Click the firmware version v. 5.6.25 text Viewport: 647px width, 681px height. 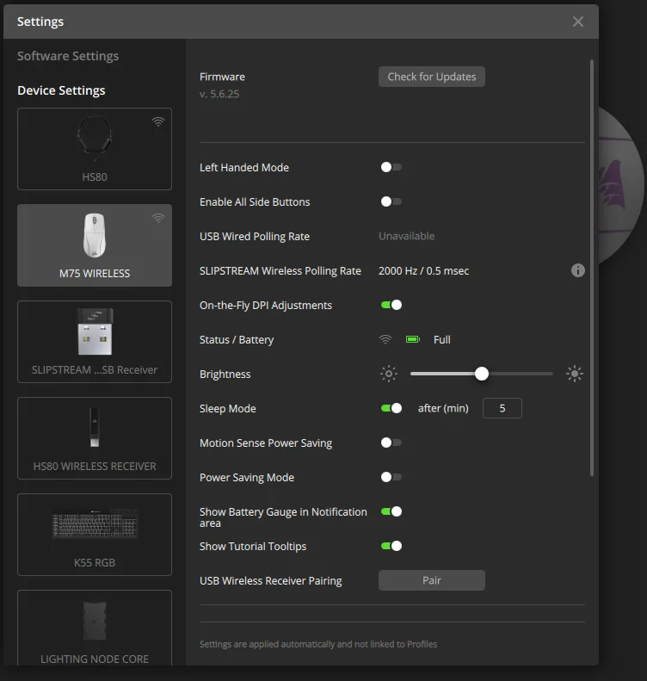(219, 94)
